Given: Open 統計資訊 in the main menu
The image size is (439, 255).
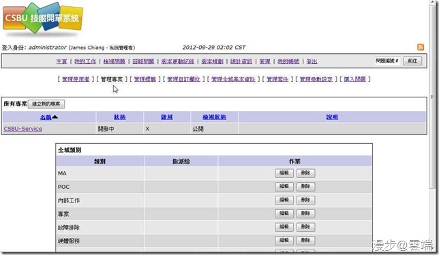Looking at the screenshot, I should pyautogui.click(x=241, y=61).
